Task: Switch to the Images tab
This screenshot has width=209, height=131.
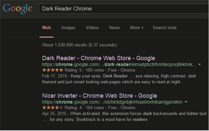Action: [x=68, y=28]
